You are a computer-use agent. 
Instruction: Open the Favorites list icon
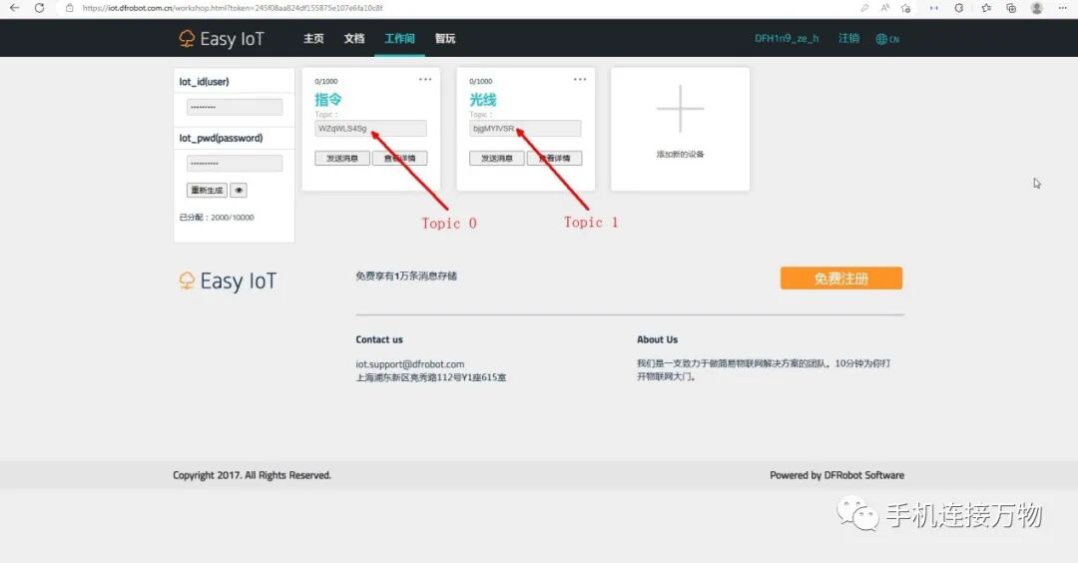986,8
